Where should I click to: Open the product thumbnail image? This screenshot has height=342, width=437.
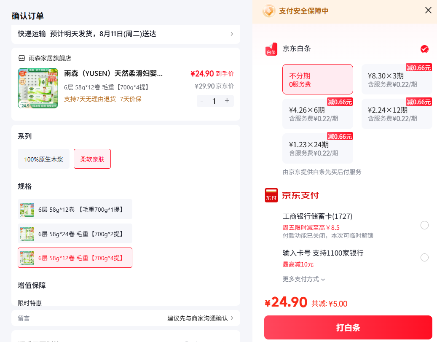pyautogui.click(x=38, y=88)
